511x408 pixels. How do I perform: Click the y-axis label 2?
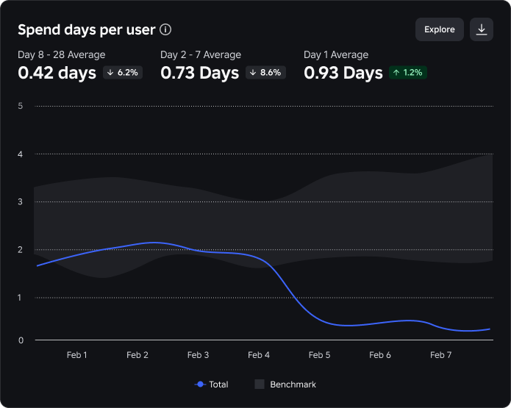pyautogui.click(x=20, y=250)
